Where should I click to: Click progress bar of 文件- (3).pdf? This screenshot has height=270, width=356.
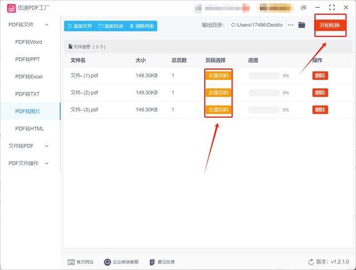click(x=264, y=110)
